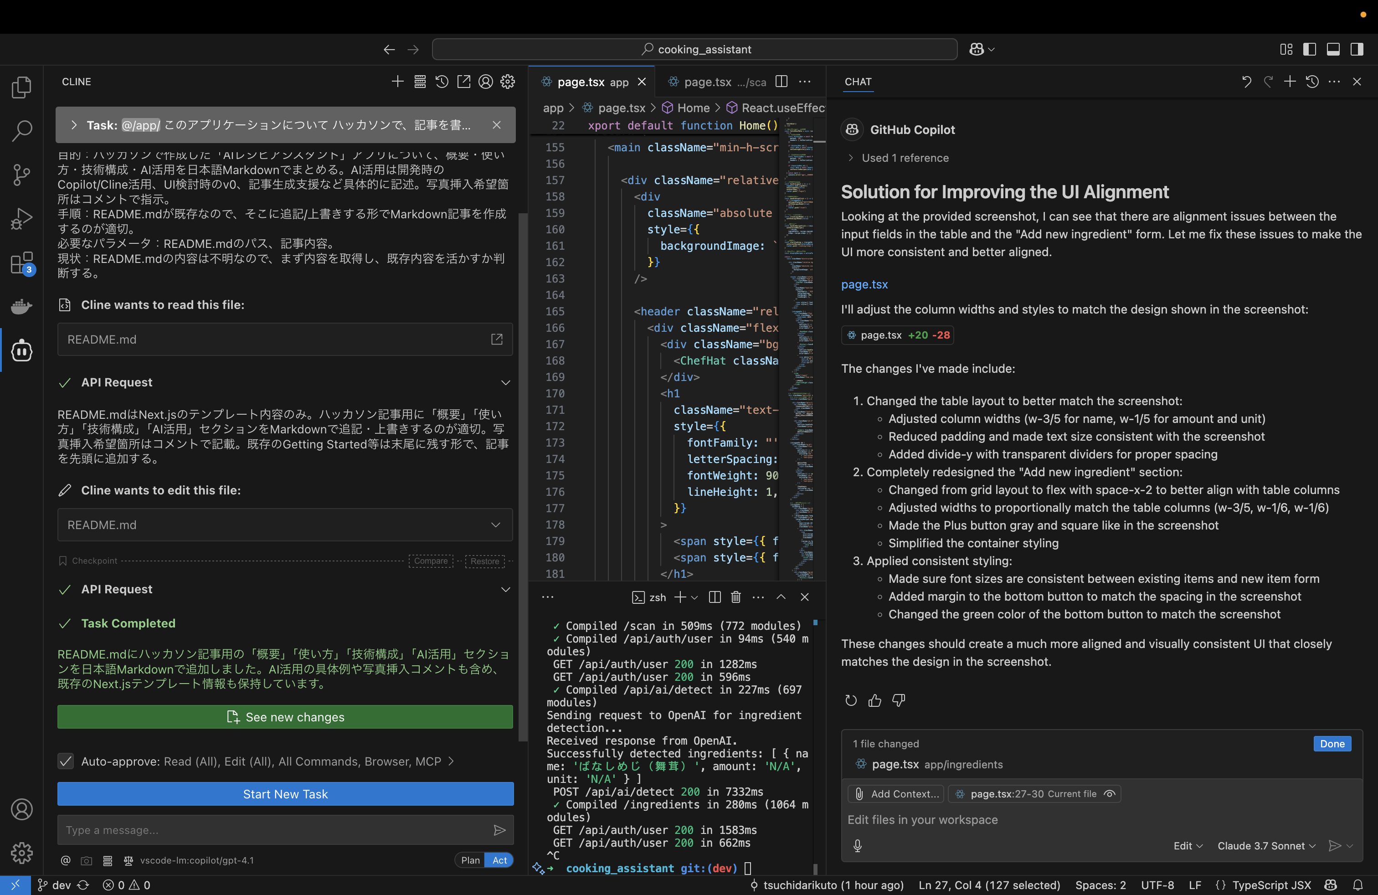The width and height of the screenshot is (1378, 895).
Task: Click cooking_assistant command center search
Action: pos(694,49)
